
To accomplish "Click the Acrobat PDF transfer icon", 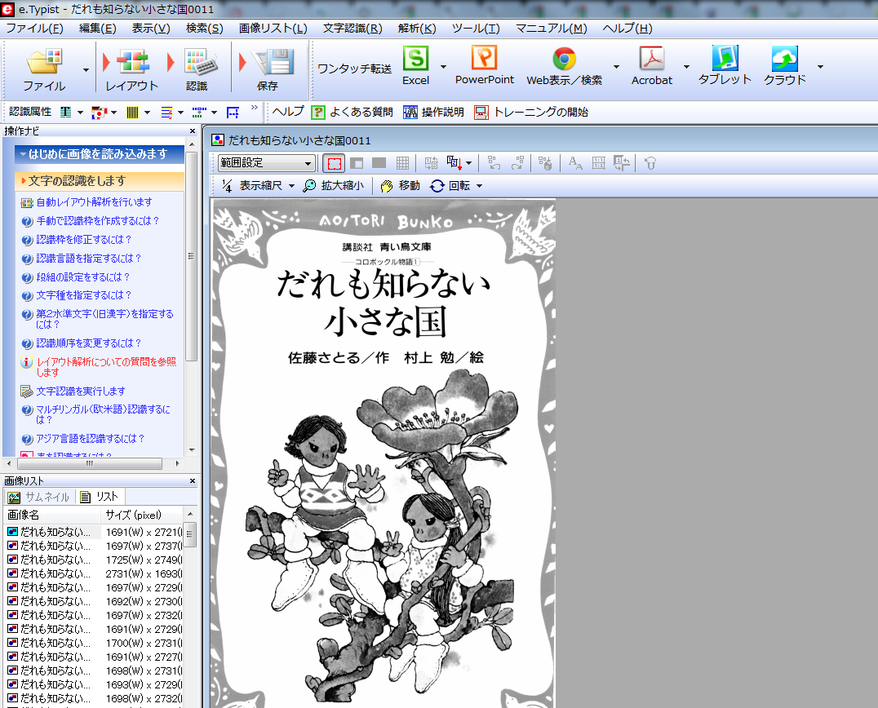I will coord(652,60).
